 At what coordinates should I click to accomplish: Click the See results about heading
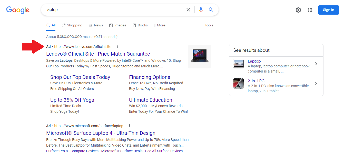(251, 50)
